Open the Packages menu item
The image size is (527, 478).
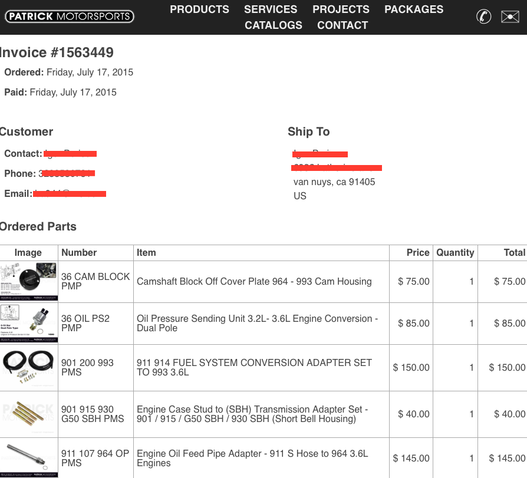(x=414, y=9)
